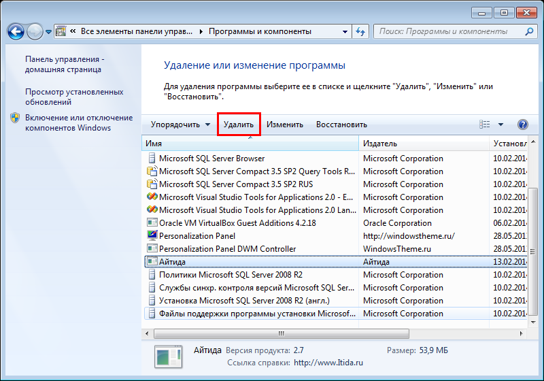Click the shield icon beside Windows components link
The height and width of the screenshot is (381, 544).
click(15, 118)
